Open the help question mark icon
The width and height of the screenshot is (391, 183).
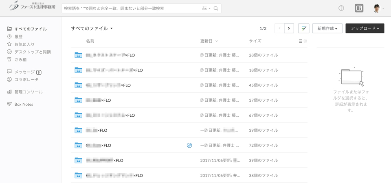coord(341,8)
